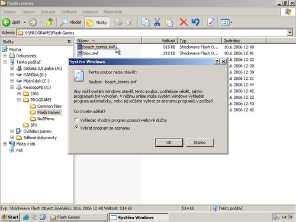Expand the RAMDisk (B:) node
This screenshot has width=296, height=222.
(12, 75)
